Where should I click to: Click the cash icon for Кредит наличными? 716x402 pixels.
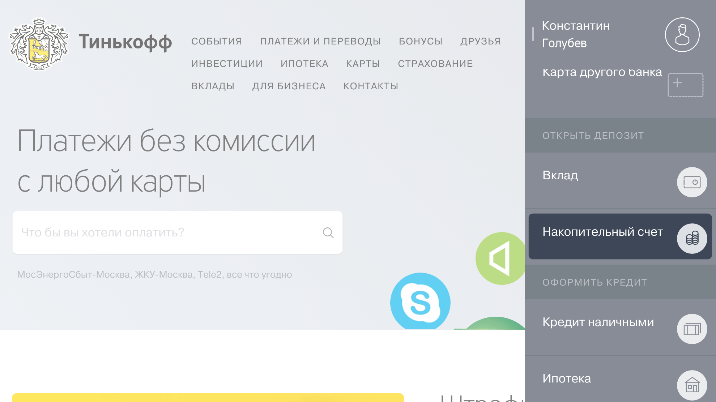(x=692, y=329)
